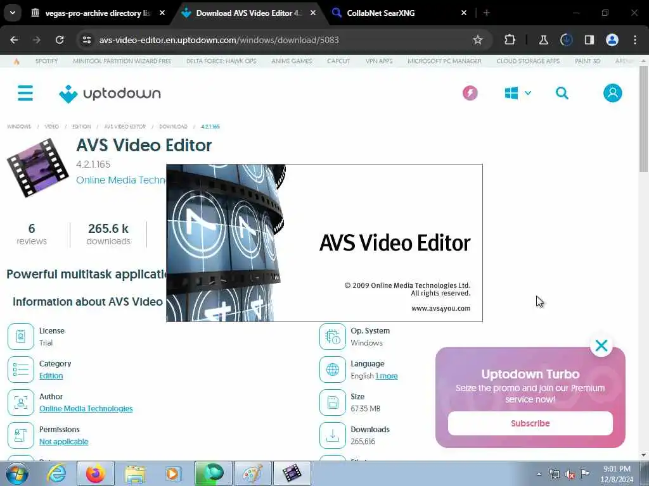Open the Chrome Labs flask icon
The width and height of the screenshot is (649, 486).
[543, 40]
